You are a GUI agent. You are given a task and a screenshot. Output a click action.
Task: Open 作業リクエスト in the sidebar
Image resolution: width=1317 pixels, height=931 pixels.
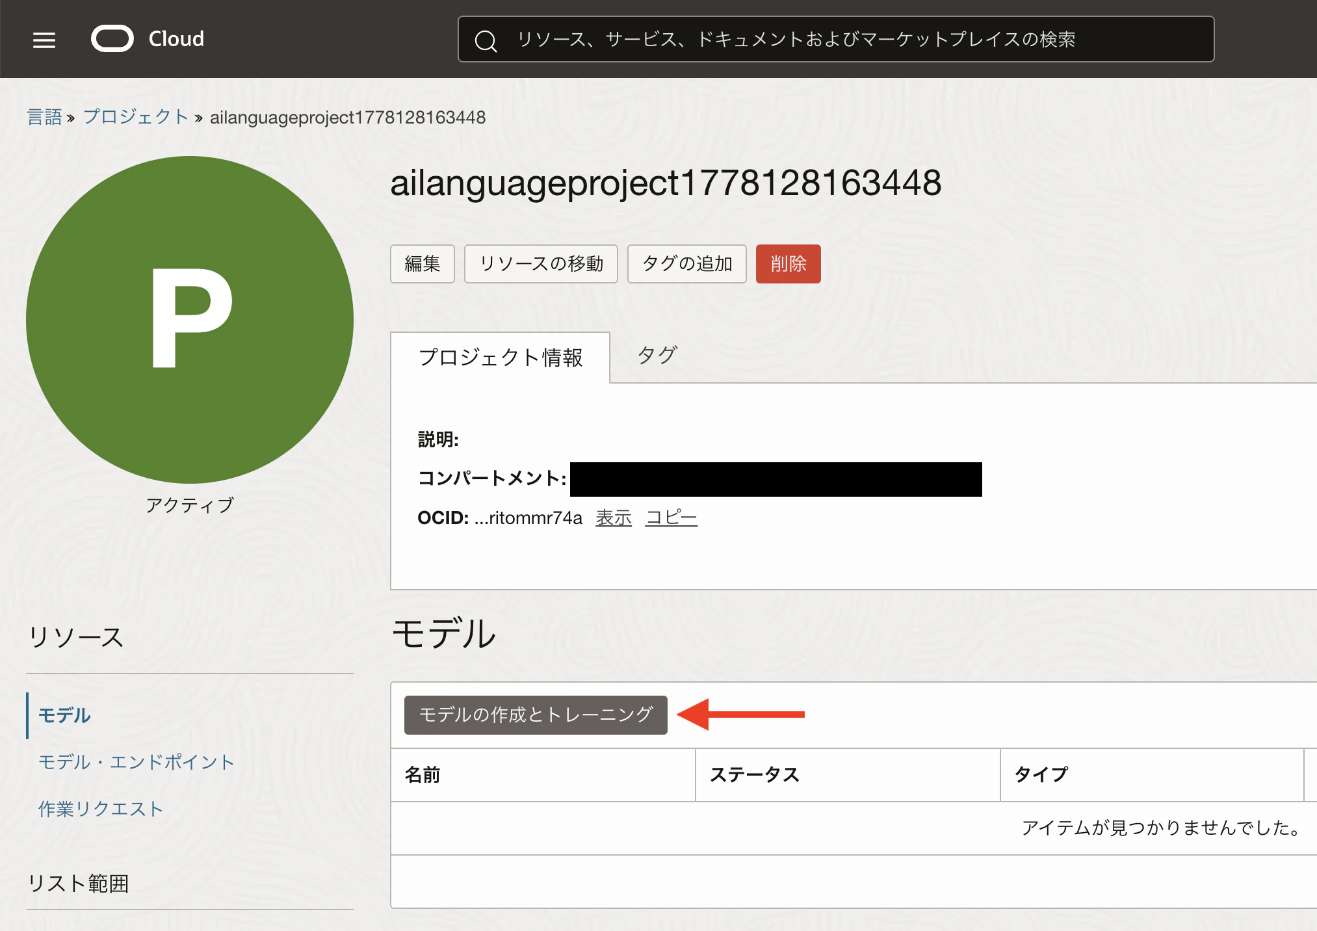[101, 809]
